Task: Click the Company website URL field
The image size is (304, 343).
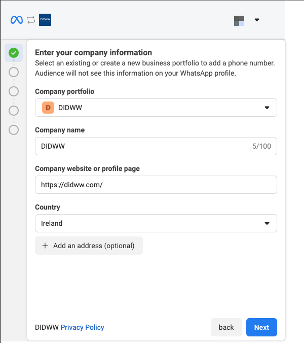Action: 156,185
